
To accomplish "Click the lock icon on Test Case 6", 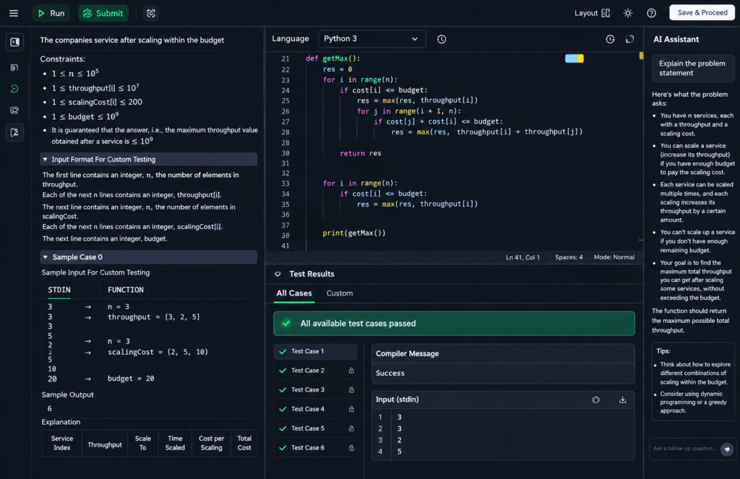I will [351, 448].
